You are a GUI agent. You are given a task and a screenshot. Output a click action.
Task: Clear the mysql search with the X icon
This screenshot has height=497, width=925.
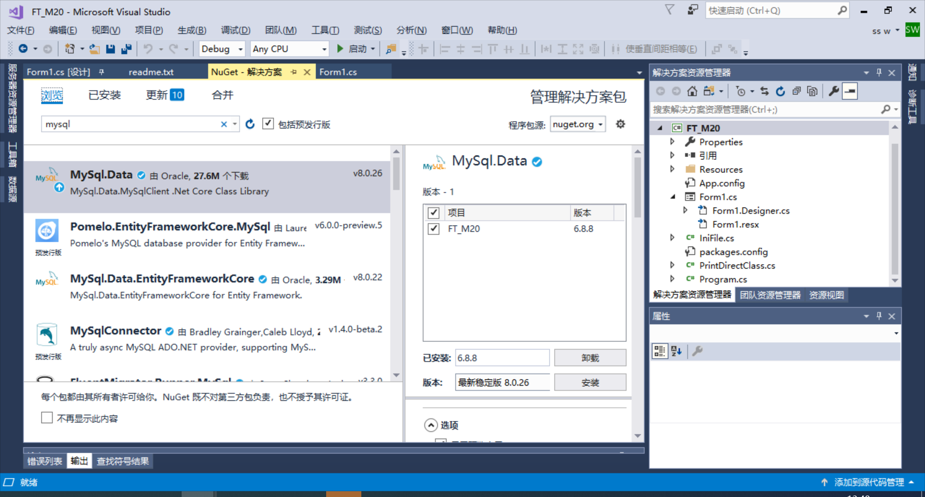(x=224, y=124)
